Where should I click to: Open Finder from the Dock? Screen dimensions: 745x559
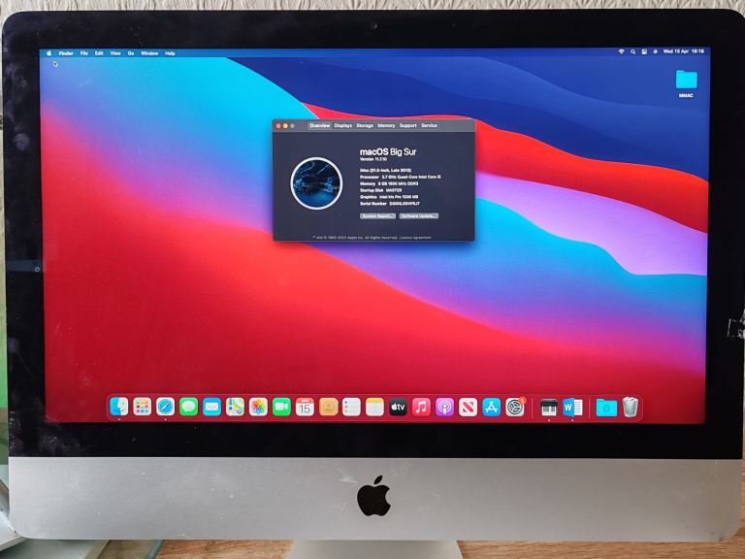[119, 408]
